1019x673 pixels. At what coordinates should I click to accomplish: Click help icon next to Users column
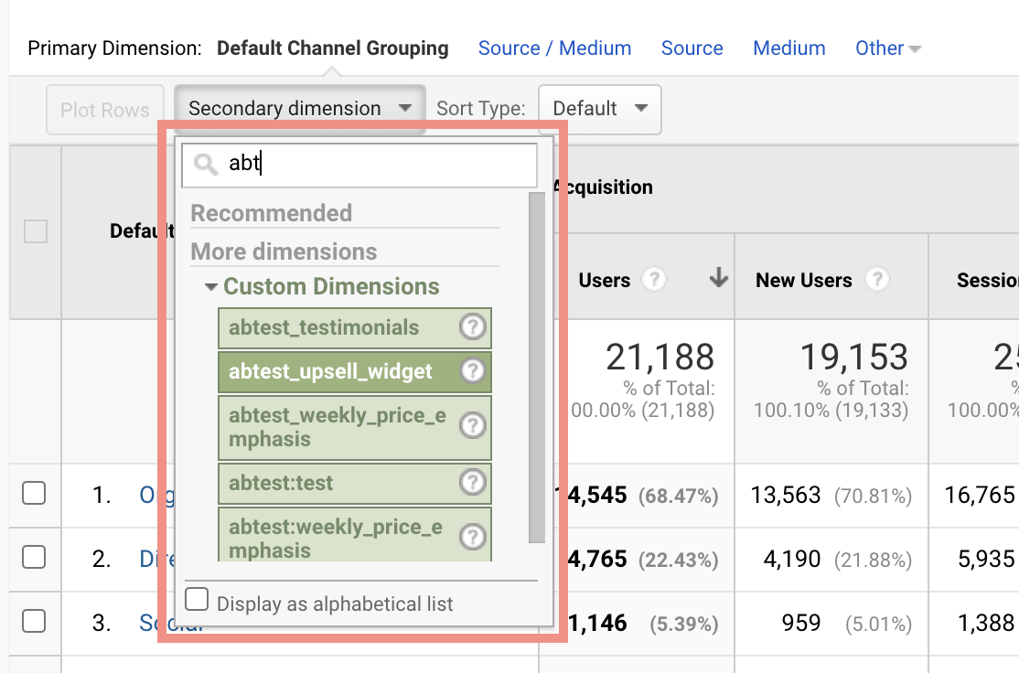coord(653,280)
